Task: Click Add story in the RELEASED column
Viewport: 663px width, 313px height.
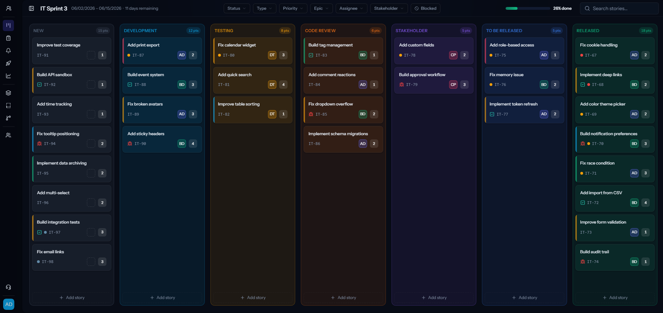Action: coord(615,298)
